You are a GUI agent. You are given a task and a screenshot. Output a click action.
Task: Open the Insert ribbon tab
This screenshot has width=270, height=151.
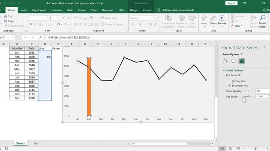point(24,10)
